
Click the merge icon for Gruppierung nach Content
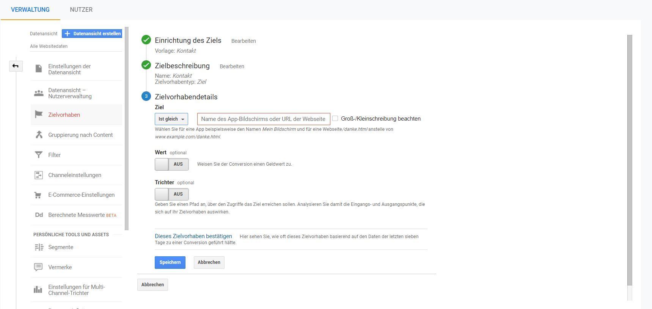coord(39,135)
